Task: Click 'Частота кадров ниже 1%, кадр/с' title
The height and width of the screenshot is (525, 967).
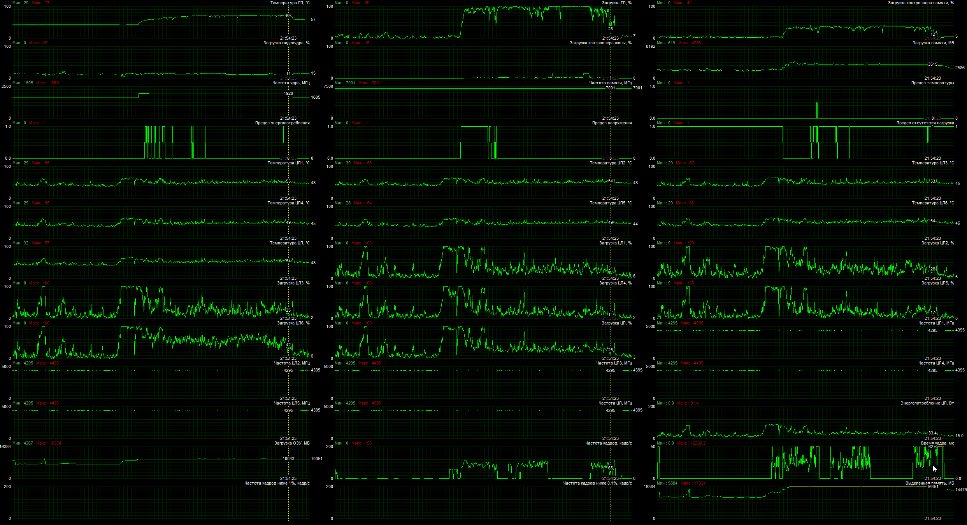Action: click(x=277, y=483)
